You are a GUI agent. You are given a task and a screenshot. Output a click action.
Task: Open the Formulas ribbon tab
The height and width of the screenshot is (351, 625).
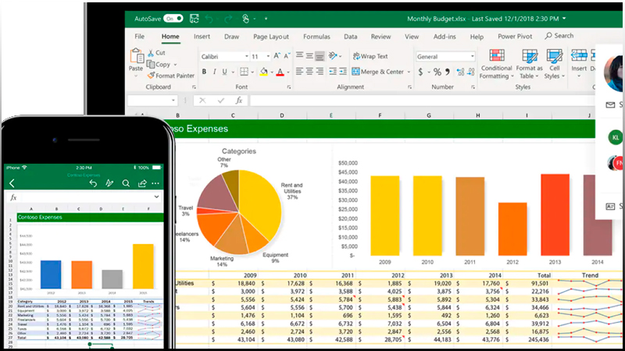click(316, 36)
